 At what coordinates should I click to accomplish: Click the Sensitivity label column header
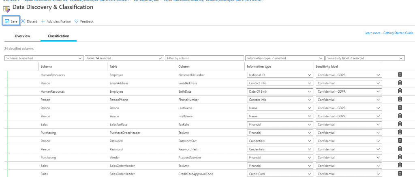[x=327, y=67]
